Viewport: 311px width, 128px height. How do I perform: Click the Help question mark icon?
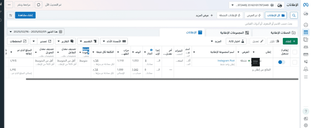click(x=306, y=111)
